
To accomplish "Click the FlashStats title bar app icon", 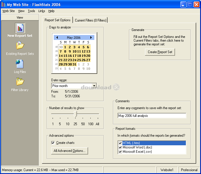I will pos(4,5).
